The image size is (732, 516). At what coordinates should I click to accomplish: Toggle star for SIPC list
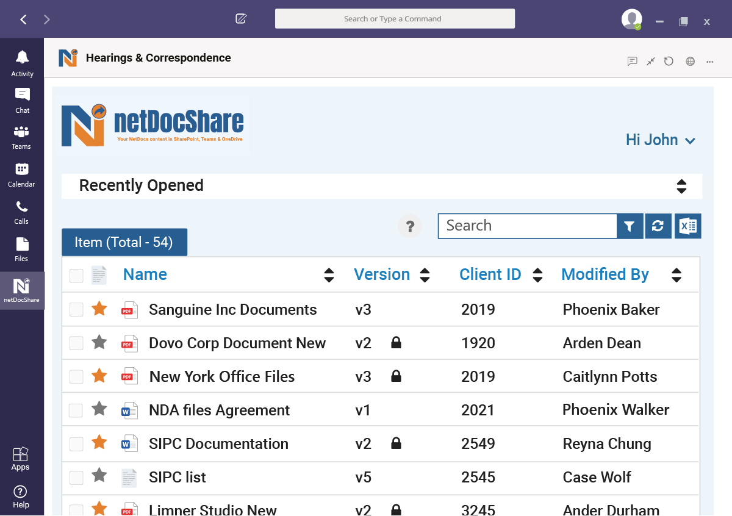tap(99, 475)
